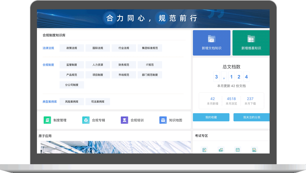Click the 237 本月下载 statistic
This screenshot has height=173, width=306.
pos(250,101)
